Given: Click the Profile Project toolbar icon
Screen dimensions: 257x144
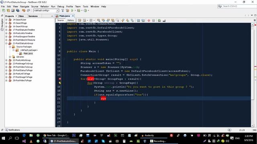Looking at the screenshot, I should point(85,10).
